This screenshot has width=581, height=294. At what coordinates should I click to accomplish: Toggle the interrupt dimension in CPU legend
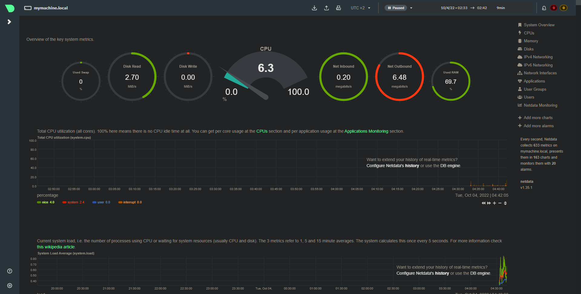click(x=129, y=202)
